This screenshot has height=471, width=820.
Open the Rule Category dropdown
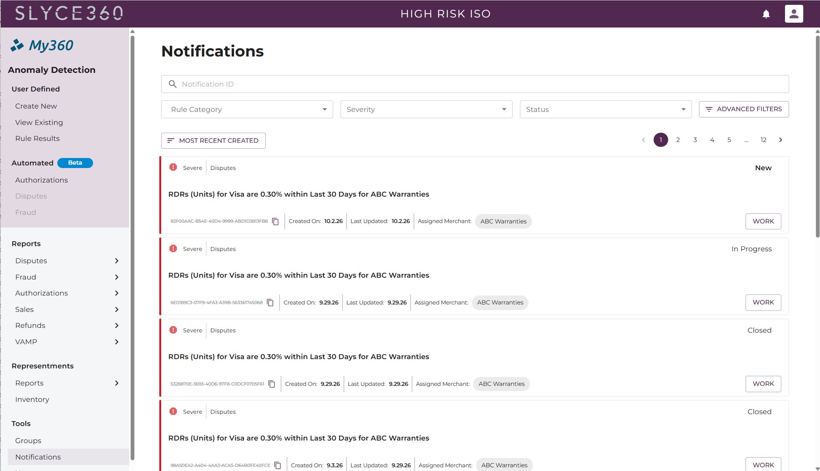247,109
